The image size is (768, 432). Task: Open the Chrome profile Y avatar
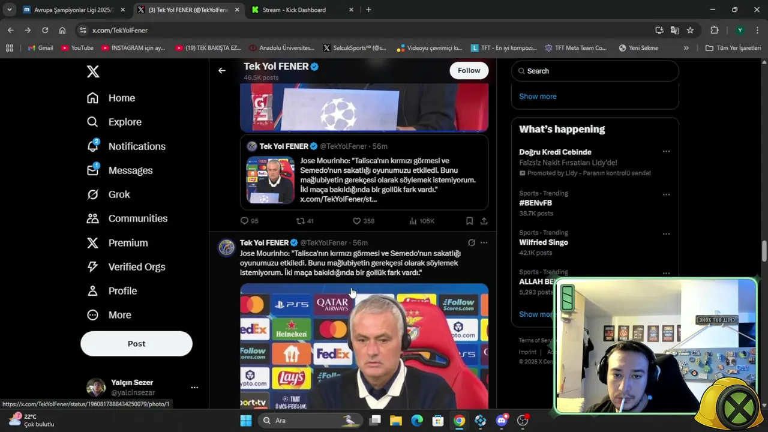(x=740, y=30)
